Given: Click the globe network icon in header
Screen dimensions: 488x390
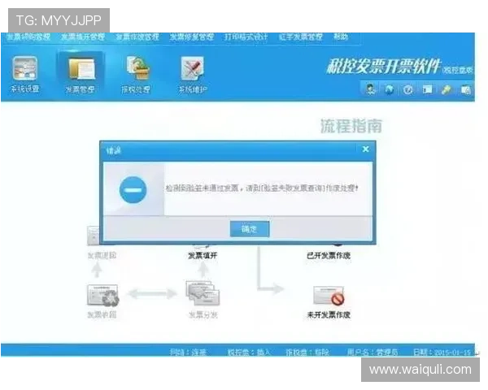Looking at the screenshot, I should coord(389,89).
